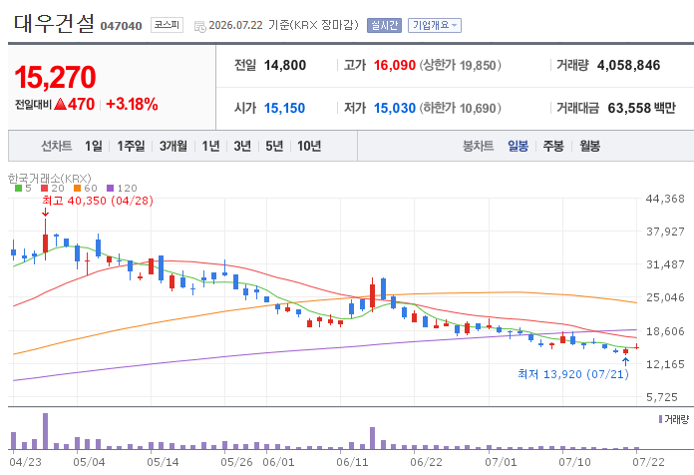Click the stock code 047040
694x475 pixels.
pos(121,26)
